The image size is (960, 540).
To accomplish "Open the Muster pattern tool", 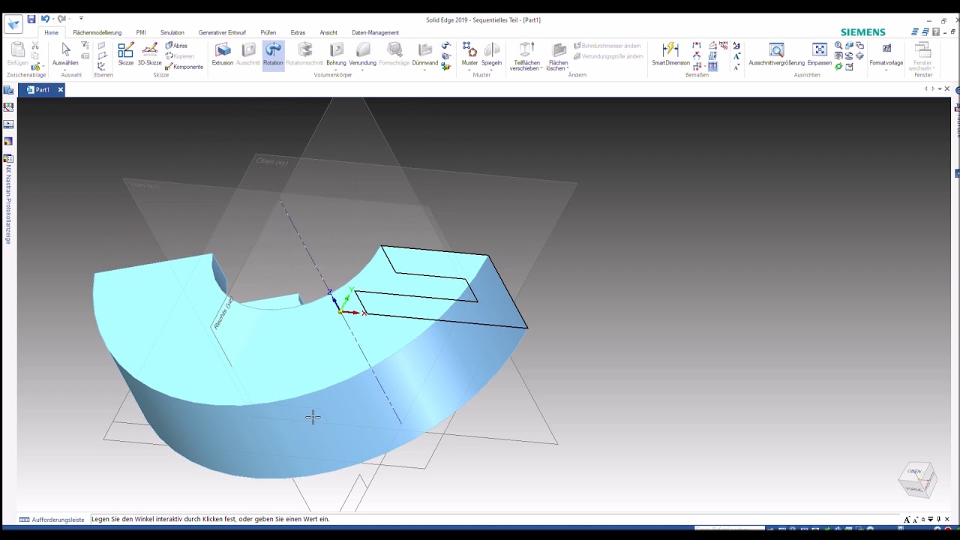I will (469, 54).
